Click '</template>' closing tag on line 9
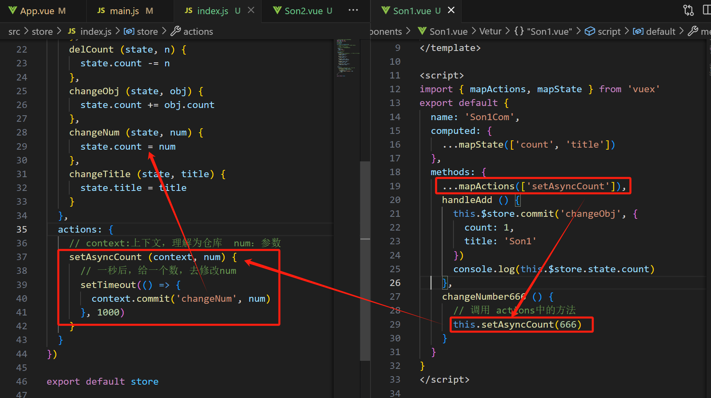 coord(450,48)
